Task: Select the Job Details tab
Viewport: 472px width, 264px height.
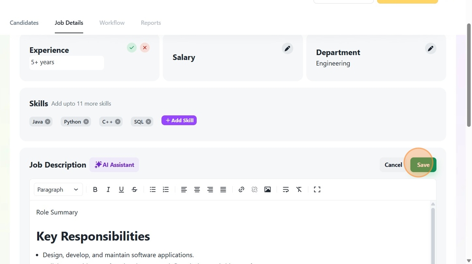Action: coord(69,23)
